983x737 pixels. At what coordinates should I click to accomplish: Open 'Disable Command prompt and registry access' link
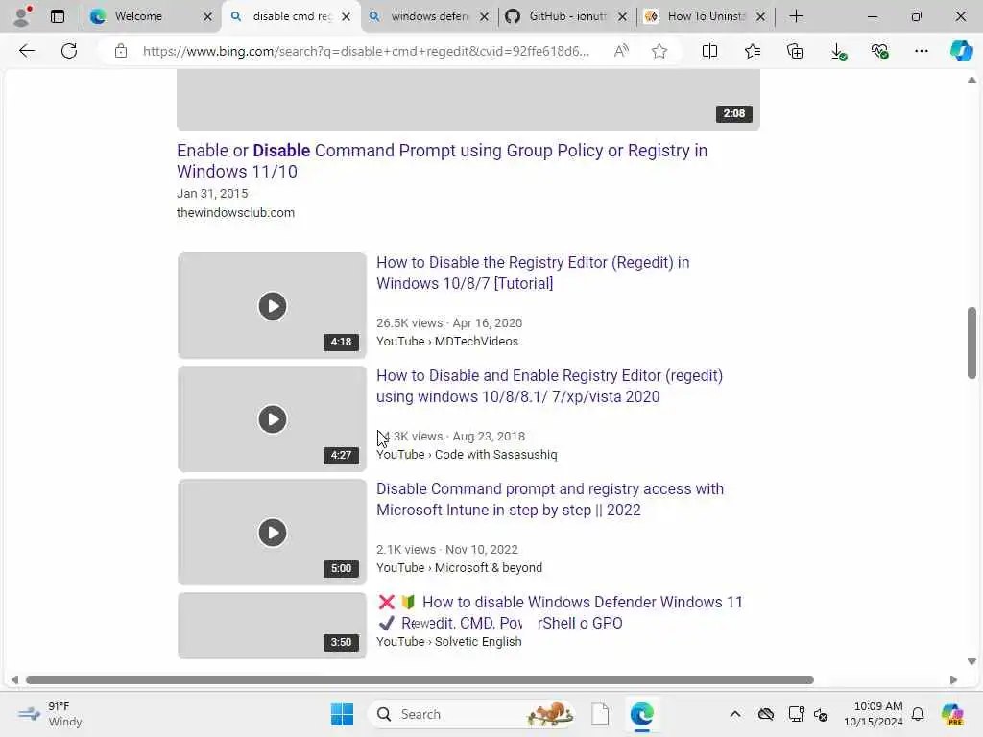coord(550,499)
